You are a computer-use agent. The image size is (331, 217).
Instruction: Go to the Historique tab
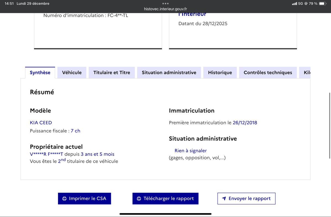[x=220, y=73]
